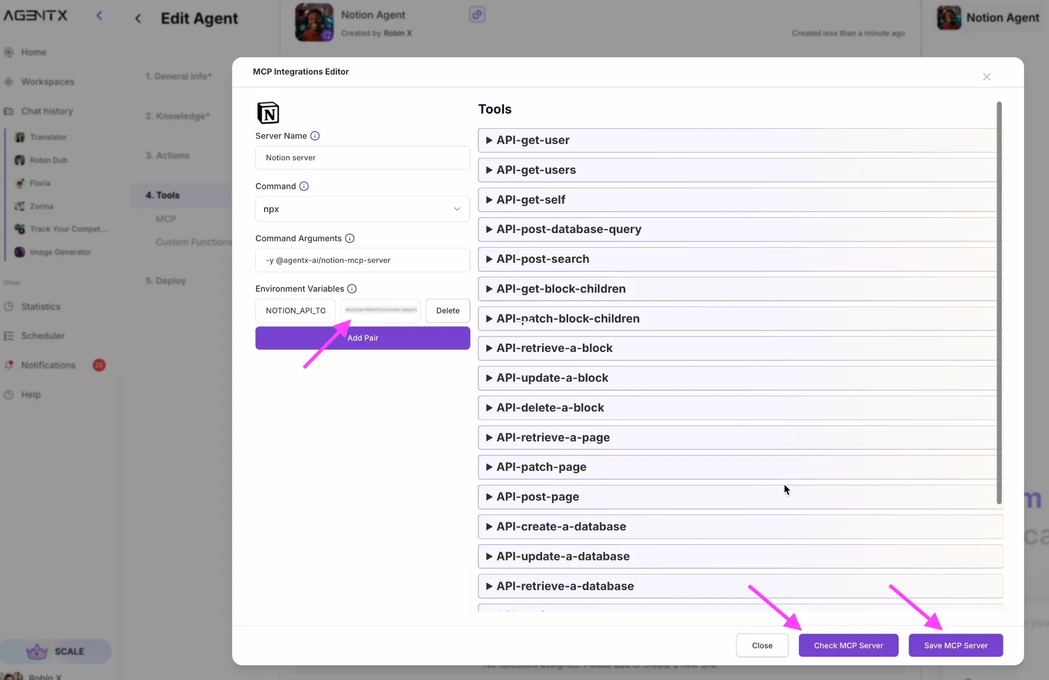Viewport: 1049px width, 680px height.
Task: Click the Notifications count badge
Action: (99, 365)
